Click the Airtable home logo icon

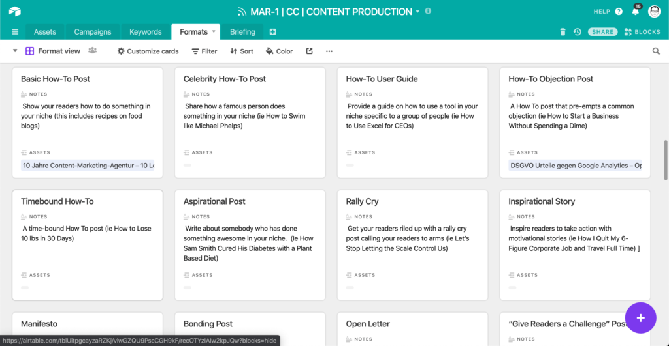click(x=15, y=11)
